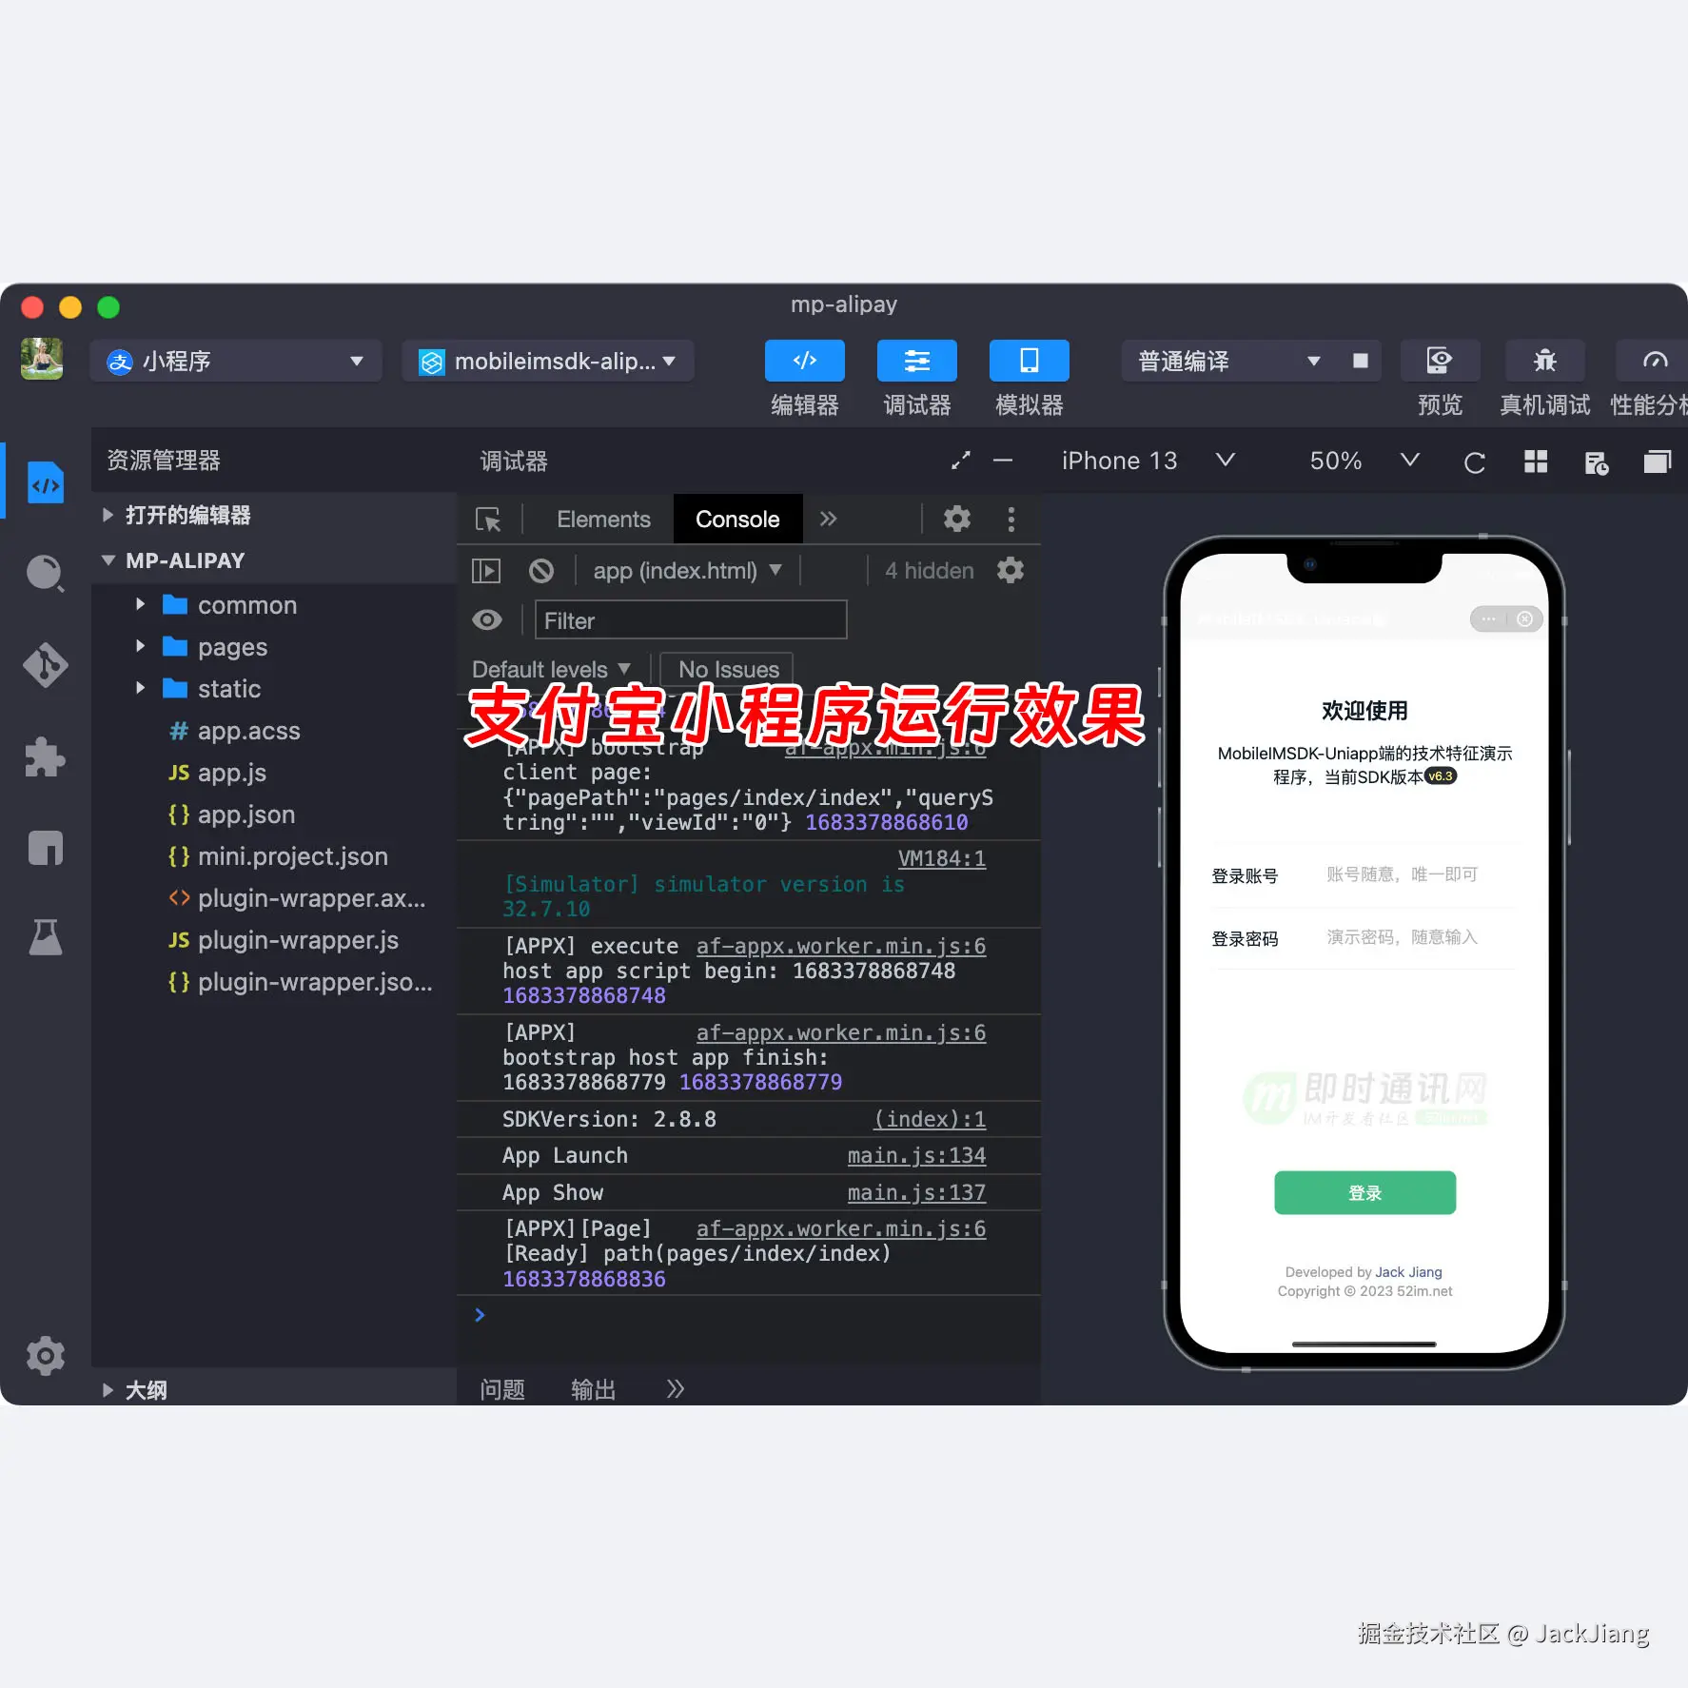Viewport: 1688px width, 1688px height.
Task: Open DevTools settings gear
Action: (956, 519)
